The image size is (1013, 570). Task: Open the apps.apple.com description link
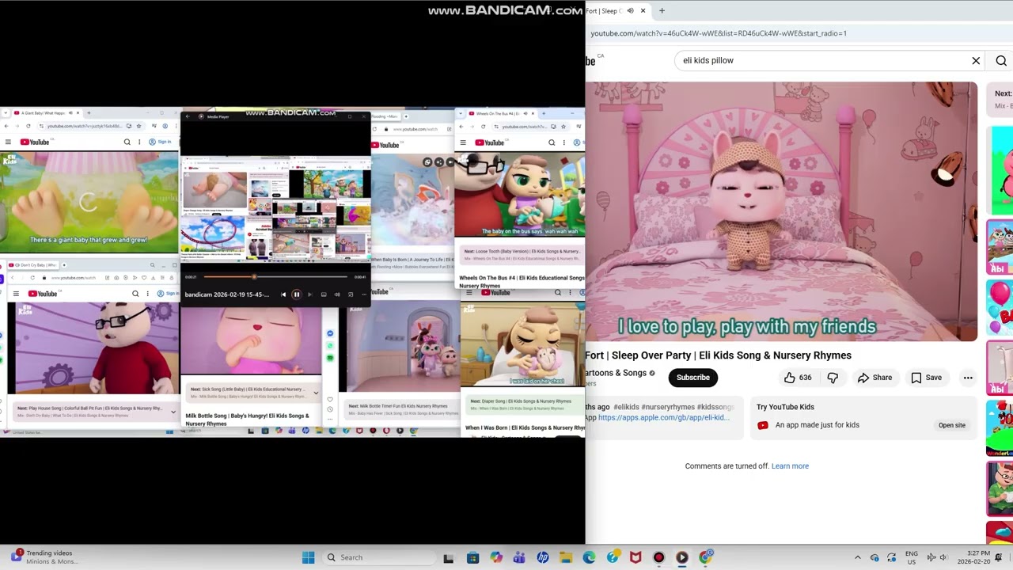663,417
